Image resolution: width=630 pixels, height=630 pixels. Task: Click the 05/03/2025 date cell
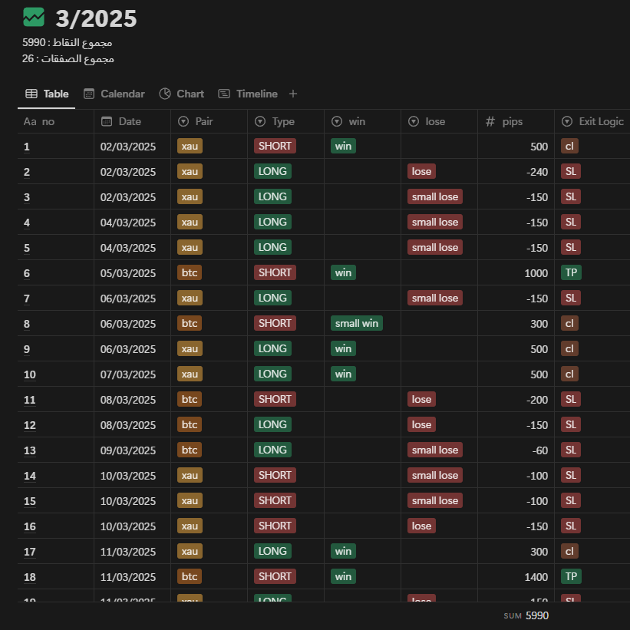128,273
